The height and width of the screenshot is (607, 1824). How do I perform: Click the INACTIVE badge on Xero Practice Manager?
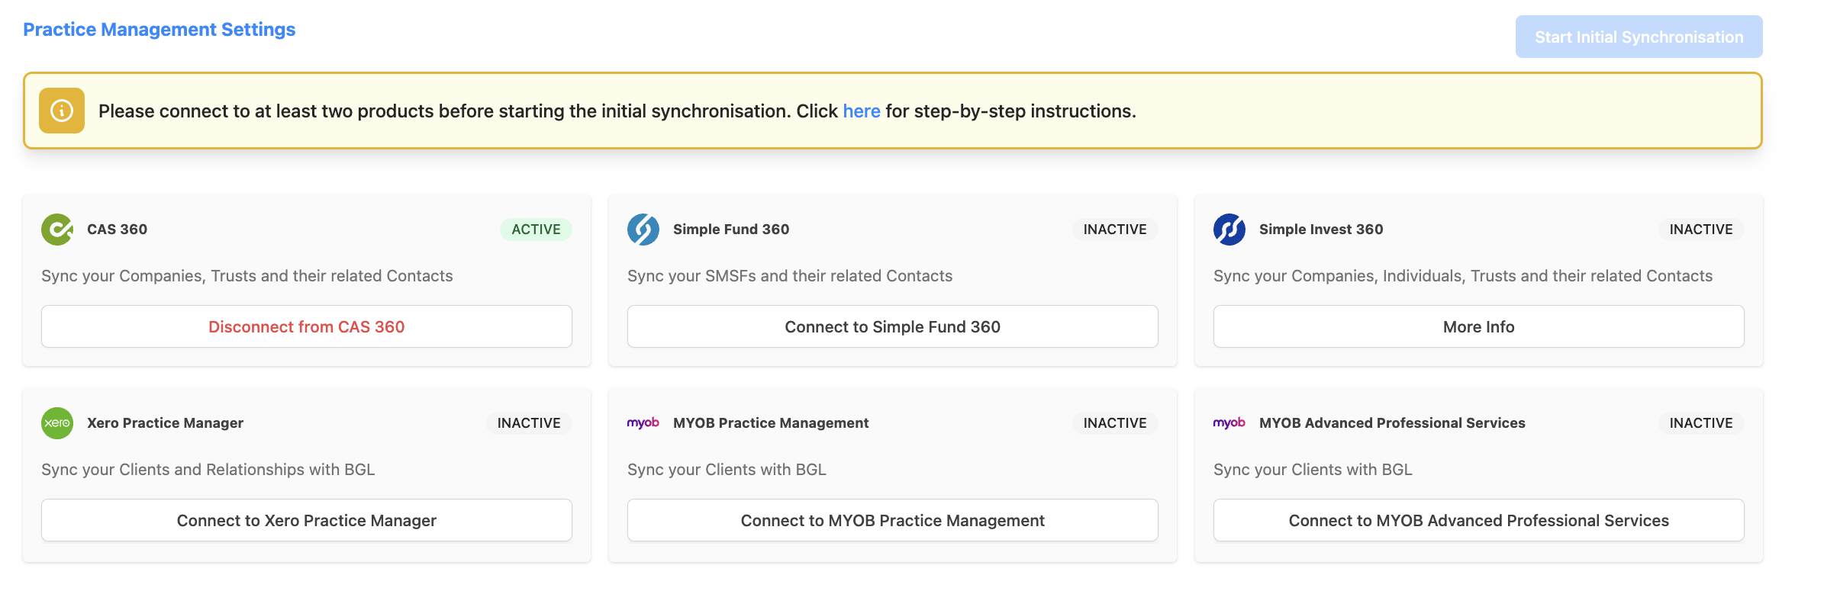(x=529, y=423)
